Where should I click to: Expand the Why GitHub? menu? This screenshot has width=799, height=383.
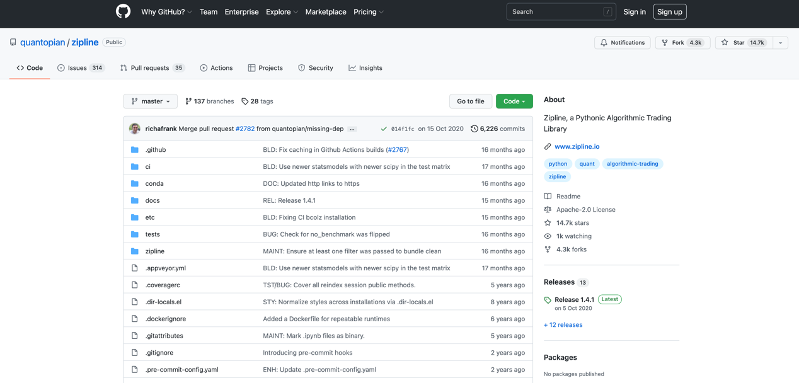click(x=166, y=12)
